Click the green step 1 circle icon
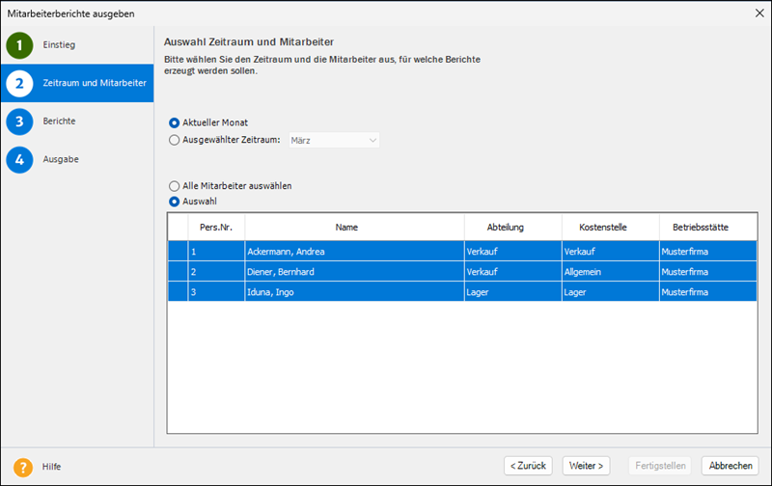The height and width of the screenshot is (486, 772). [x=19, y=45]
